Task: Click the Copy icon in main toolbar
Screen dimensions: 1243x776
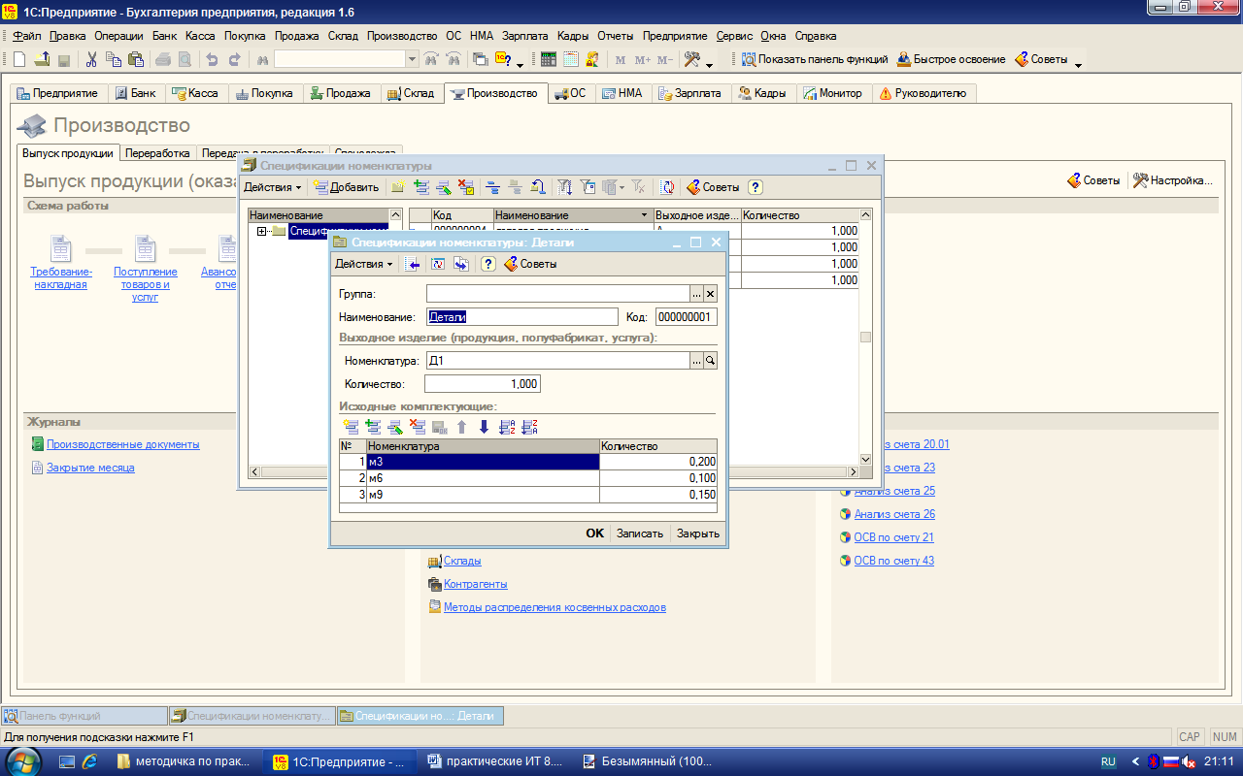Action: click(x=114, y=59)
